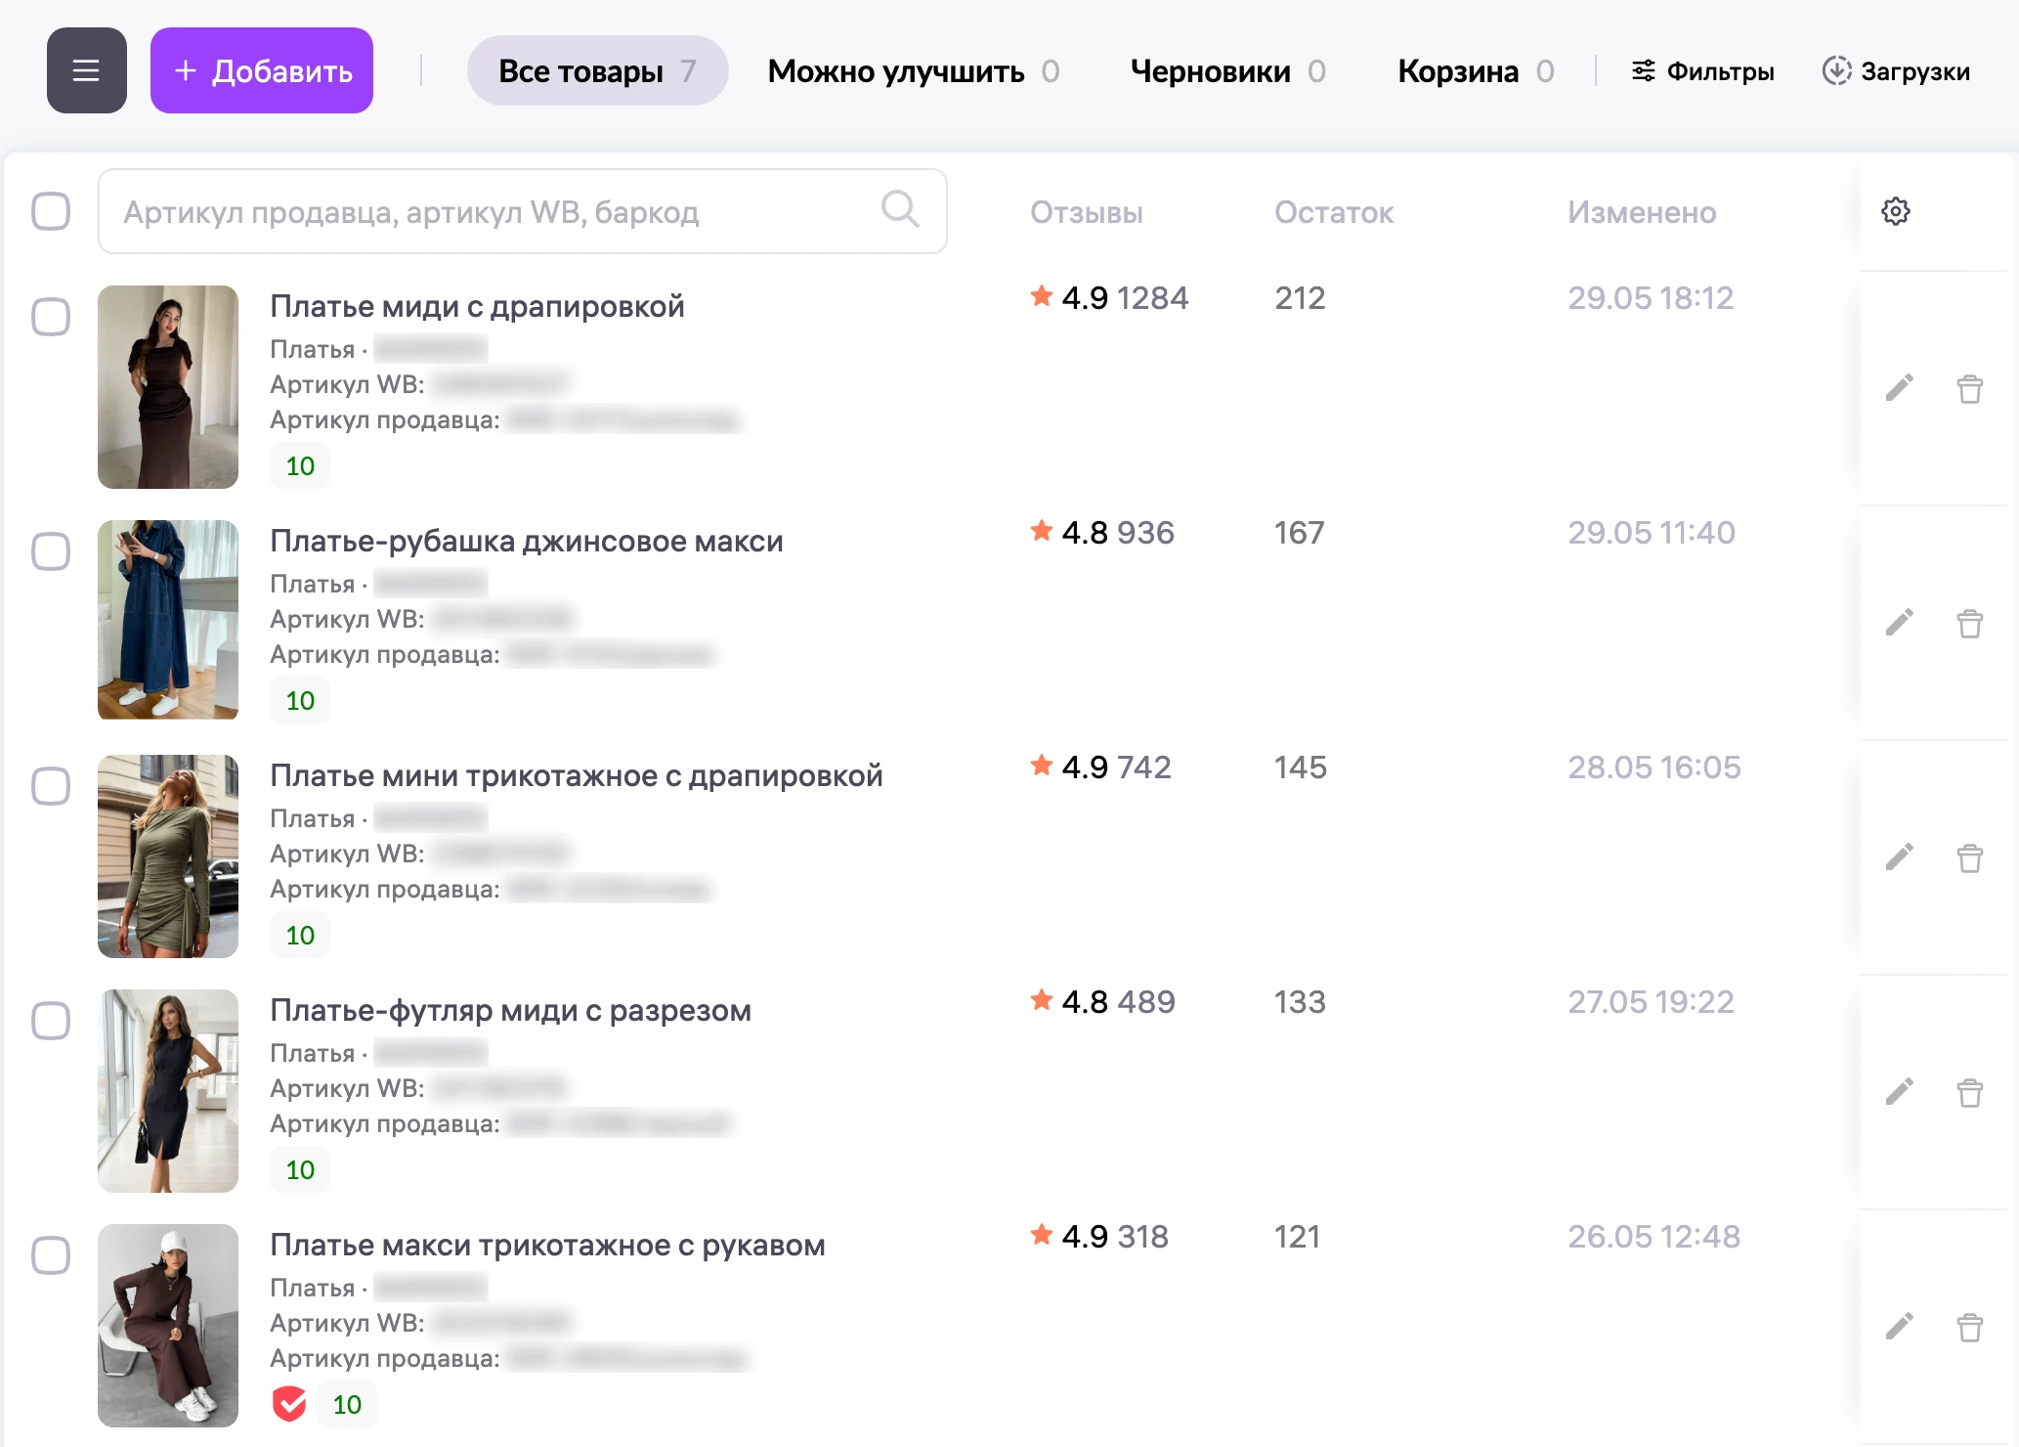Screen dimensions: 2019x1447
Task: Edit Платье-рубашка джинсовое макси
Action: tap(1899, 623)
